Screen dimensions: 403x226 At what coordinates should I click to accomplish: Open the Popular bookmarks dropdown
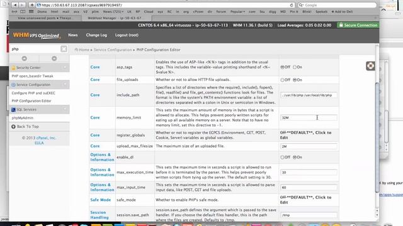pyautogui.click(x=237, y=11)
